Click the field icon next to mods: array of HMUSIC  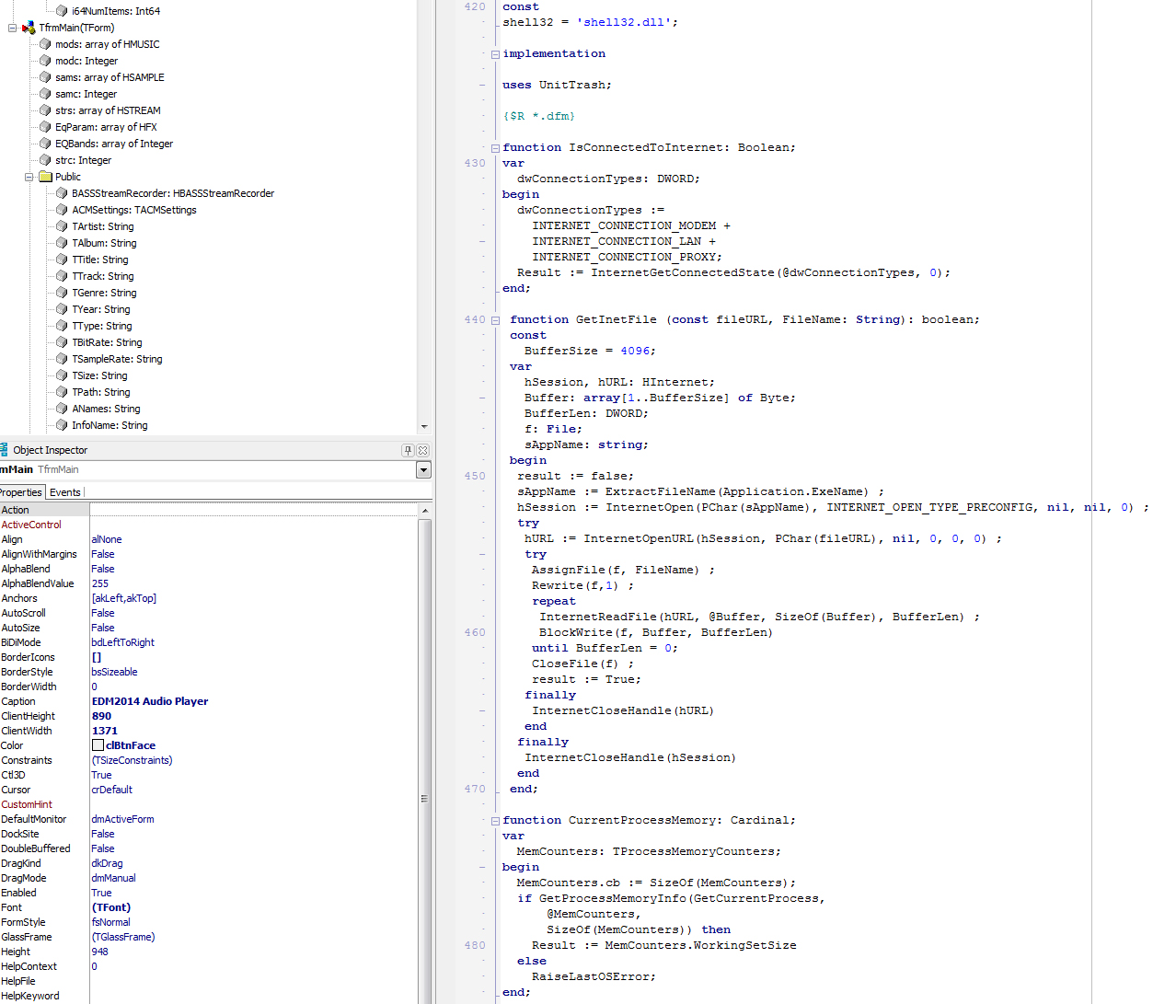(x=45, y=44)
